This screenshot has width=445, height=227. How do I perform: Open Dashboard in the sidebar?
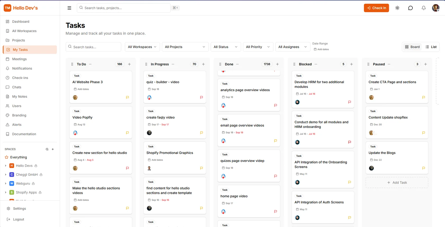(x=30, y=21)
